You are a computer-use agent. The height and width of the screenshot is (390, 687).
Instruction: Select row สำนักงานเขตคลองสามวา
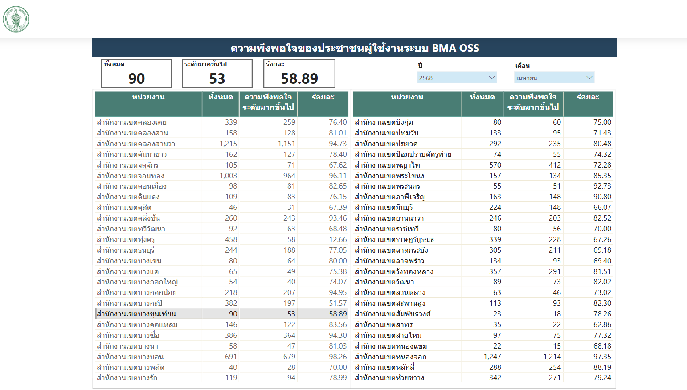point(221,144)
